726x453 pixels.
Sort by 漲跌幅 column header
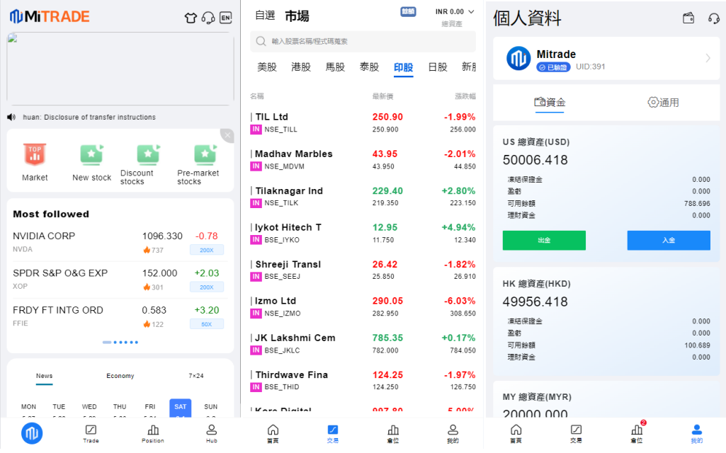pos(465,96)
